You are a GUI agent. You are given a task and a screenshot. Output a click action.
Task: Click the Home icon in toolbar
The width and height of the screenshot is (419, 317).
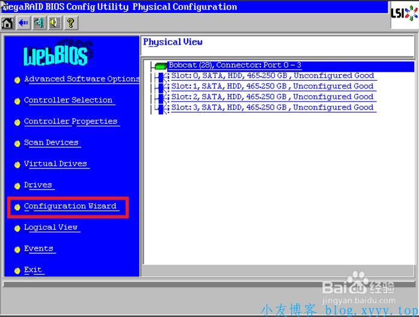coord(8,23)
